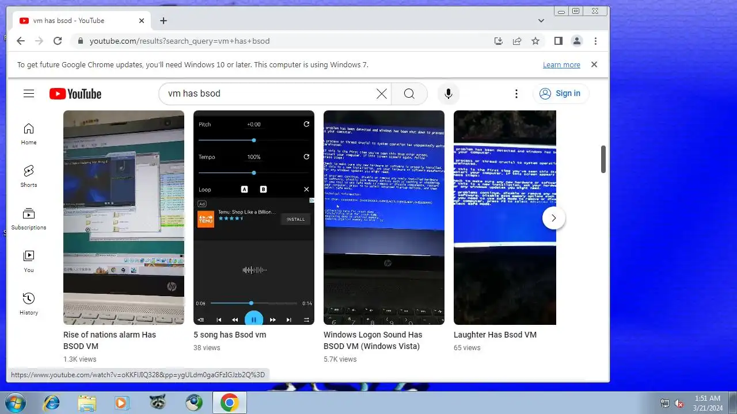The width and height of the screenshot is (737, 414).
Task: Open Windows Explorer from taskbar
Action: tap(87, 403)
